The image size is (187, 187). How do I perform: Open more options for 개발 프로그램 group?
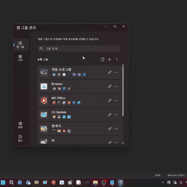point(116,72)
